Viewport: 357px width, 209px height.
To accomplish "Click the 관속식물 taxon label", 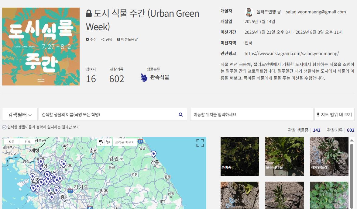I will click(x=160, y=77).
